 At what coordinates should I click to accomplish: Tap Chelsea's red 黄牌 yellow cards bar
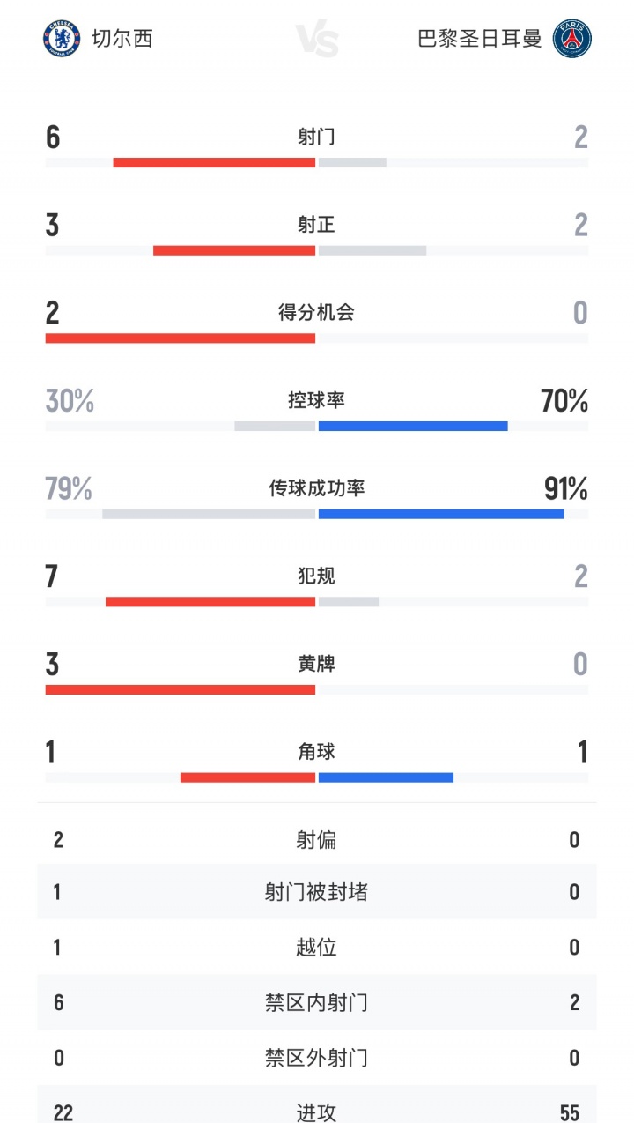181,689
